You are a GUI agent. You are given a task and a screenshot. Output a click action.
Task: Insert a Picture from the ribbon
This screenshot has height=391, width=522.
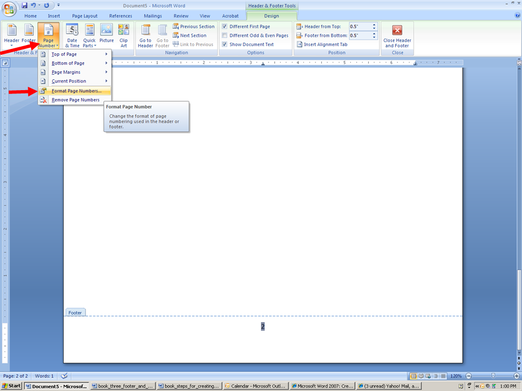pos(107,33)
